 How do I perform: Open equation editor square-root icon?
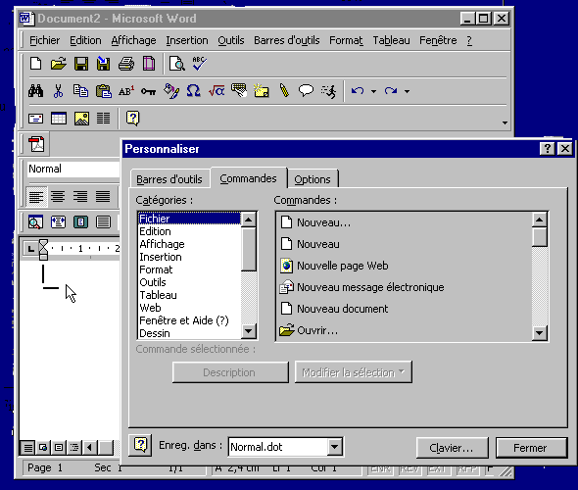coord(217,91)
